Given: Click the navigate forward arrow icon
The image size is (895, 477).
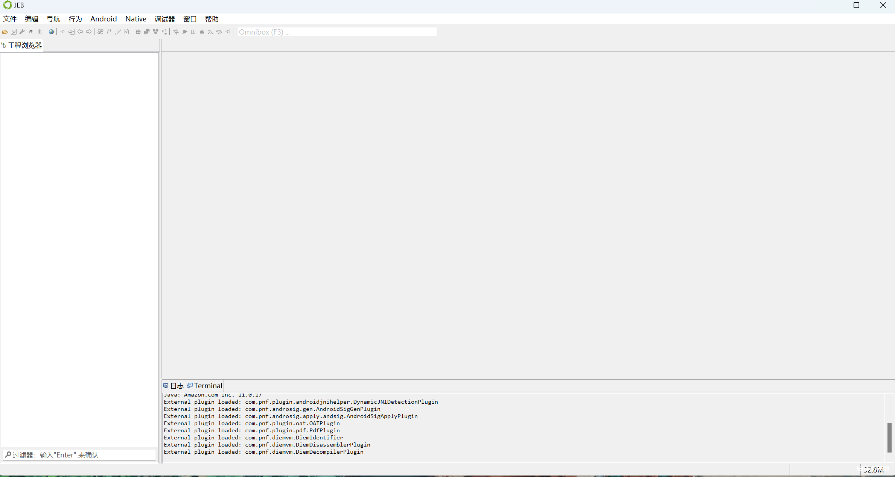Looking at the screenshot, I should coord(89,32).
